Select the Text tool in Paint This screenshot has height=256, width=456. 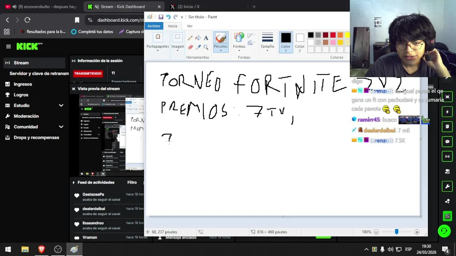click(x=206, y=38)
